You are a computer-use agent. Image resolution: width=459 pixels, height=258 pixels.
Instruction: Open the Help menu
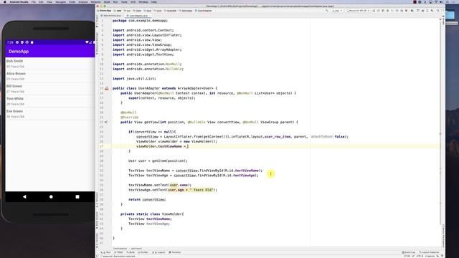153,1
